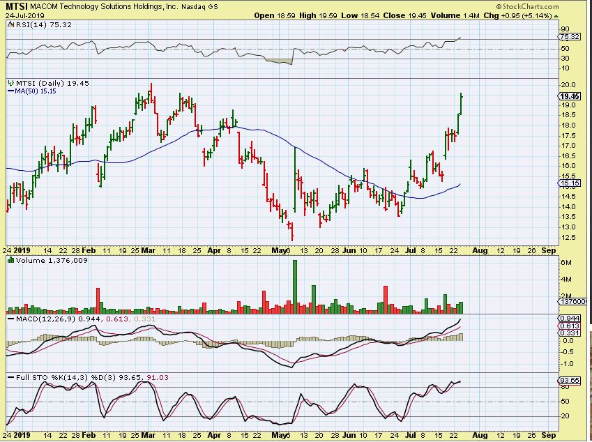The width and height of the screenshot is (592, 442).
Task: Click Apr on the stochastic panel date axis
Action: point(214,435)
